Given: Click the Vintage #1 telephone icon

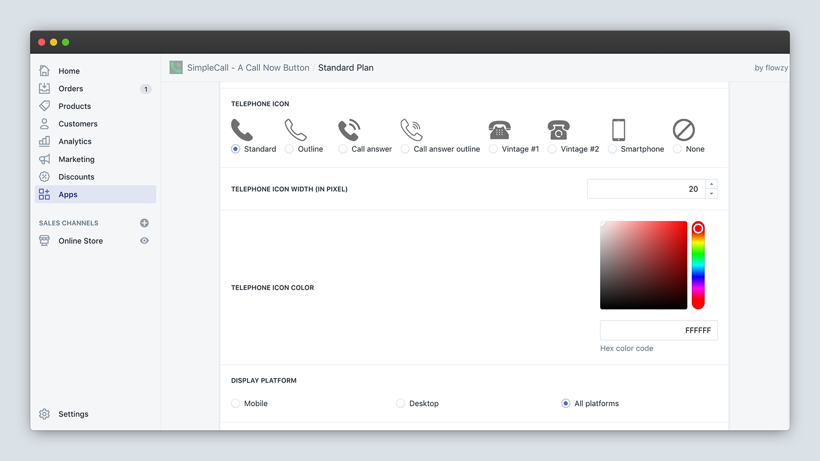Looking at the screenshot, I should point(499,130).
